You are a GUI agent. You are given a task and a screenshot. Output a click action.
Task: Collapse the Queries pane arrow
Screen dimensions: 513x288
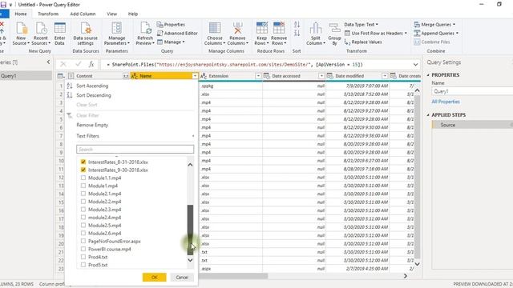[x=48, y=62]
